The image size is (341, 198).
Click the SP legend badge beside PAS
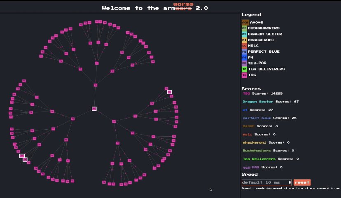244,63
